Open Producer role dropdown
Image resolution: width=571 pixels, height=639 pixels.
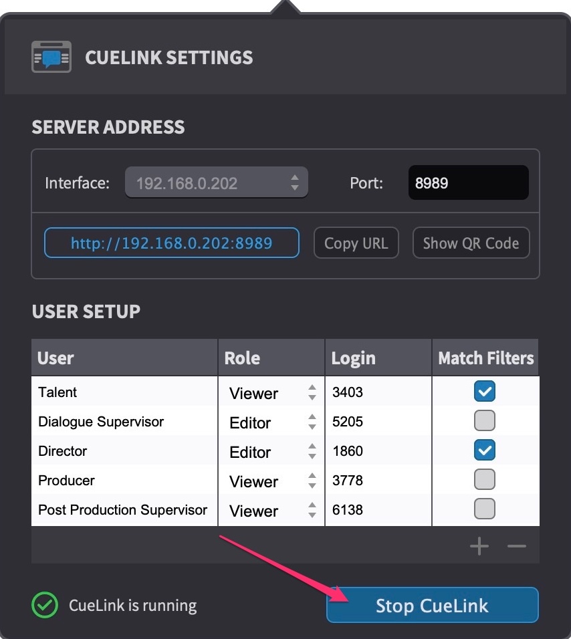coord(272,481)
